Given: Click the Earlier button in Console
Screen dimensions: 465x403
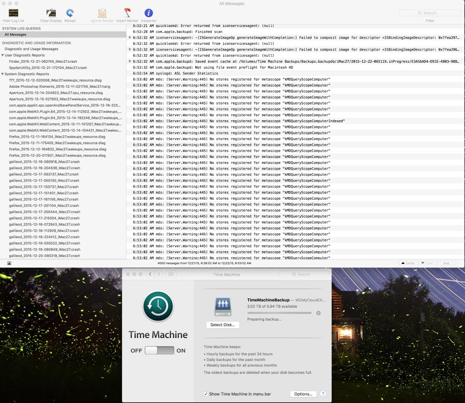Looking at the screenshot, I should tap(408, 263).
